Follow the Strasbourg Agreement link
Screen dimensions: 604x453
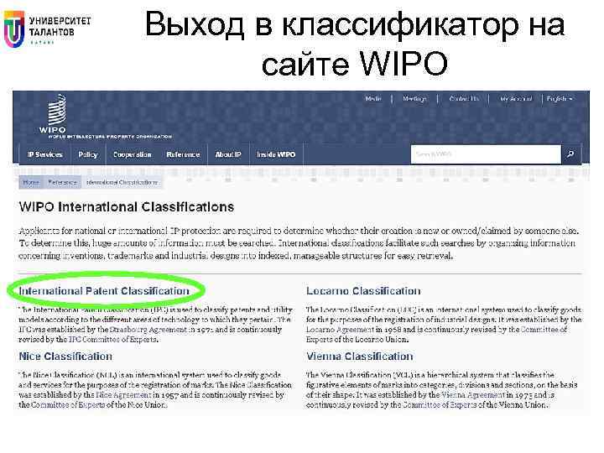[148, 330]
